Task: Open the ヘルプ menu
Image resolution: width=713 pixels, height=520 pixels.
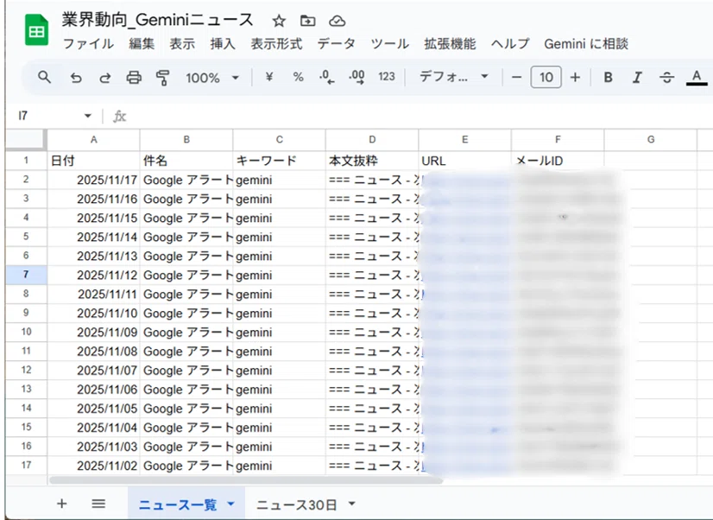Action: (x=510, y=44)
